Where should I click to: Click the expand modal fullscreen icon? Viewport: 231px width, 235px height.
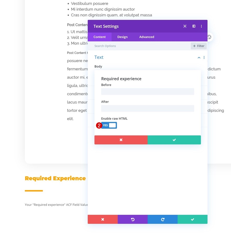pos(185,26)
